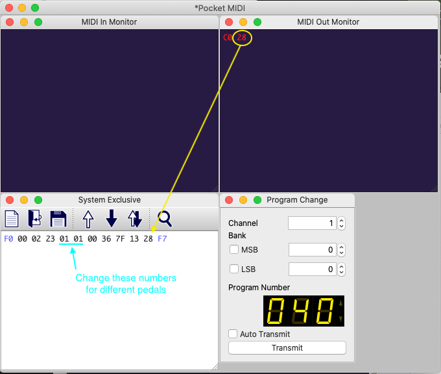Click the F0 start byte in SysEx editor
This screenshot has height=374, width=441.
8,239
